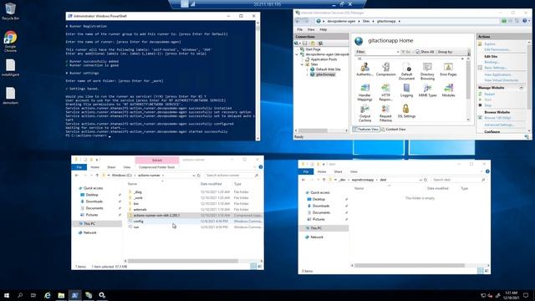The image size is (535, 301).
Task: Switch to Content View tab
Action: (x=393, y=130)
